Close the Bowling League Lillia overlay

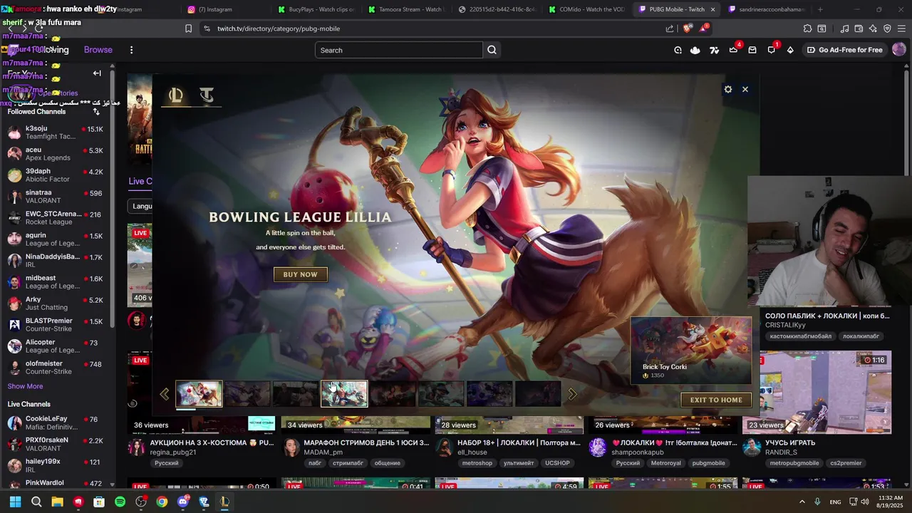[745, 89]
